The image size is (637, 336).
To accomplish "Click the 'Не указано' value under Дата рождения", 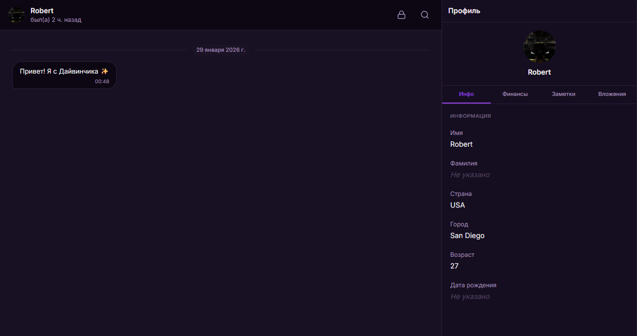I will point(470,296).
